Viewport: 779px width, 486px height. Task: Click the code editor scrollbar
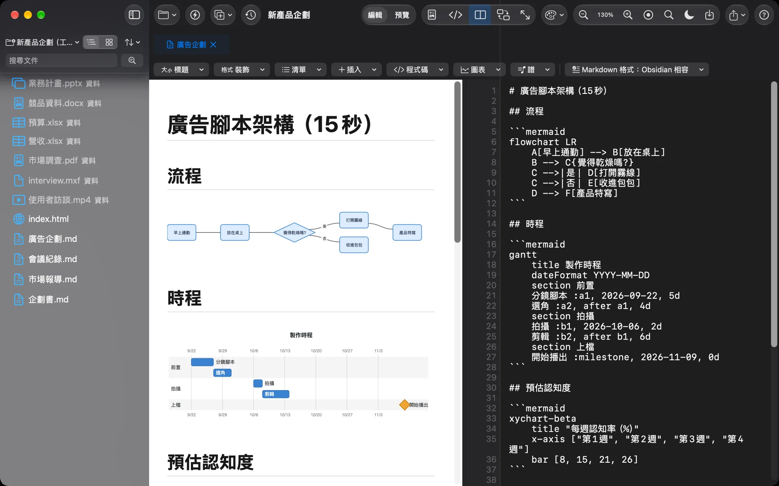coord(774,214)
